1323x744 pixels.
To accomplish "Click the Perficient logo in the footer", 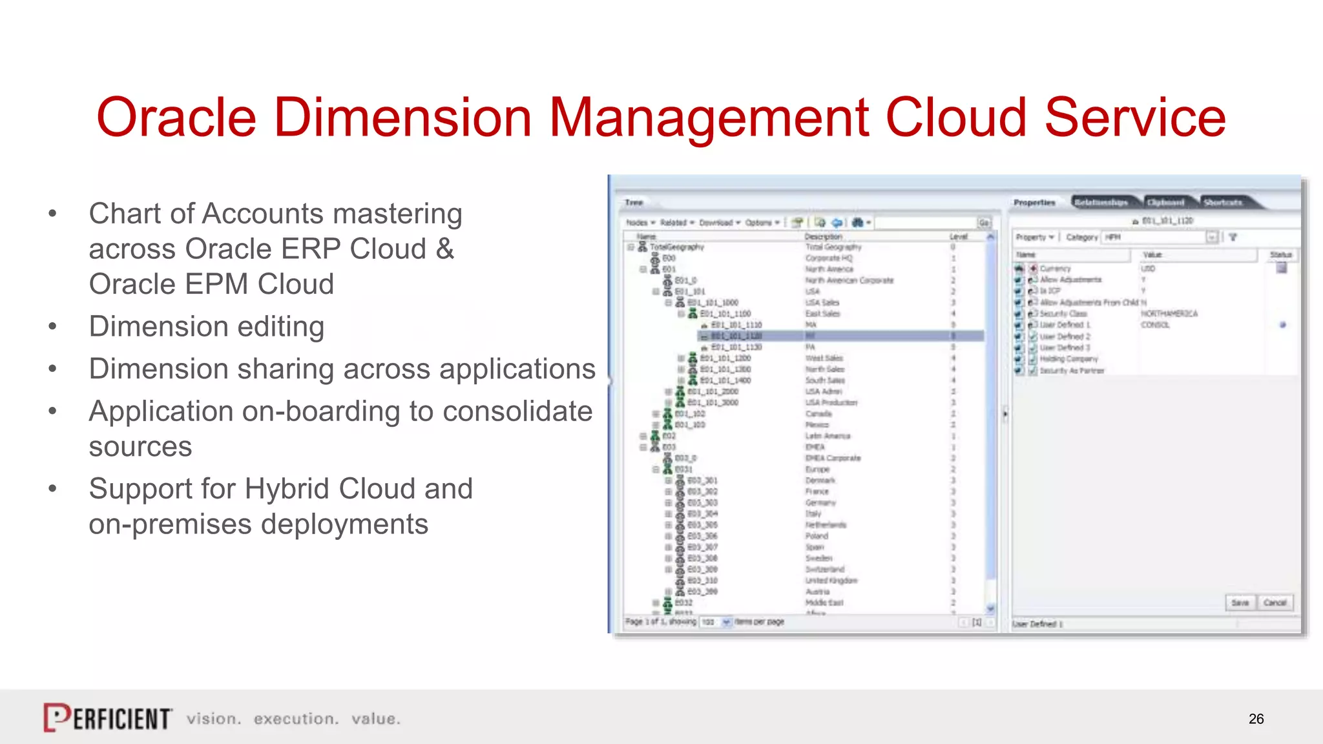I will click(x=108, y=718).
